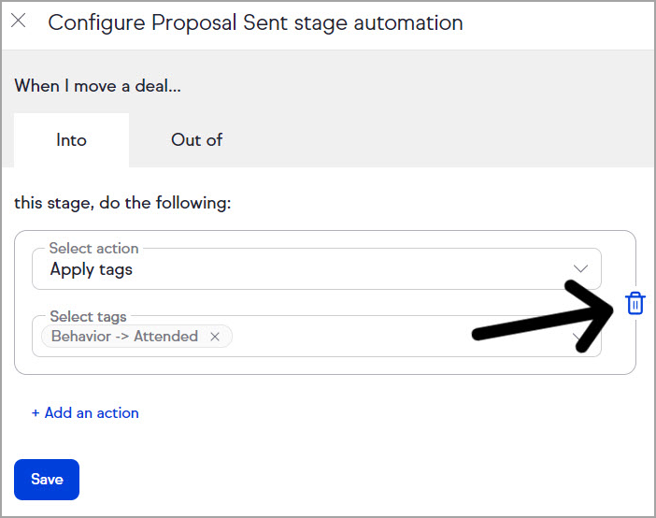Open the Out of tab
This screenshot has width=656, height=518.
tap(196, 140)
